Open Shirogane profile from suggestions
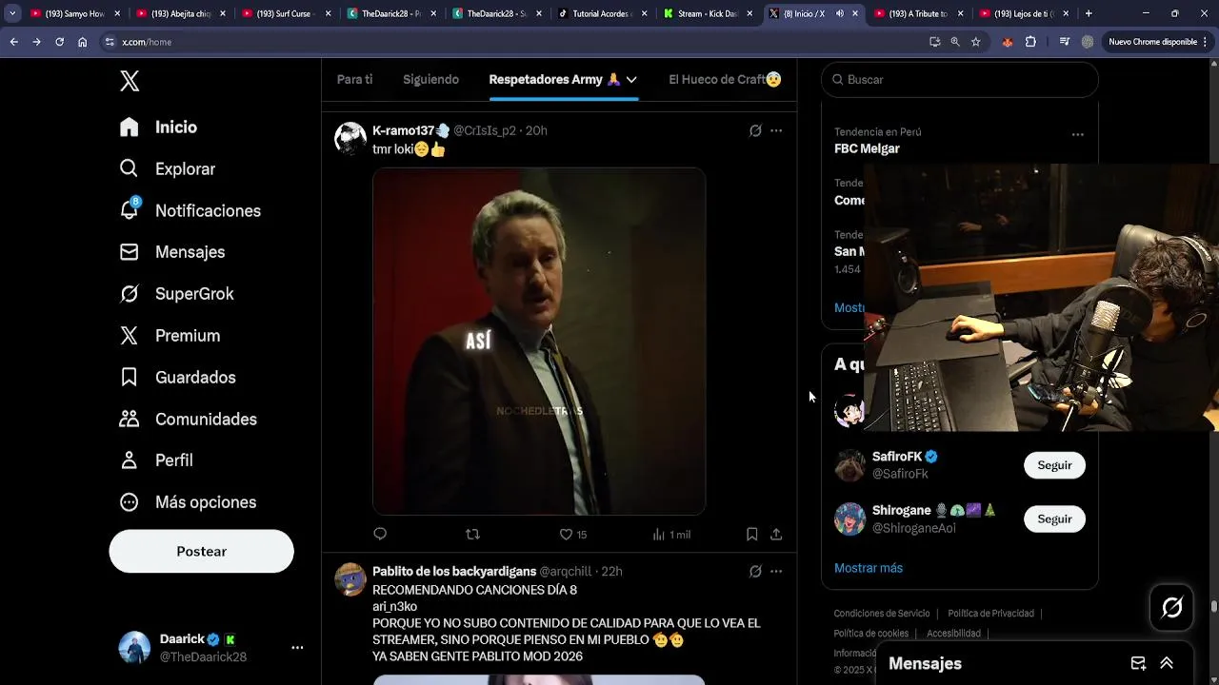 point(901,511)
